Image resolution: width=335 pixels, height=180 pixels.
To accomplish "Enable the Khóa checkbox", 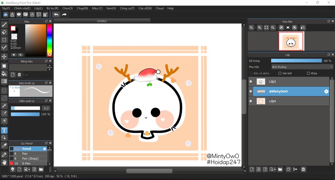I will (x=308, y=73).
